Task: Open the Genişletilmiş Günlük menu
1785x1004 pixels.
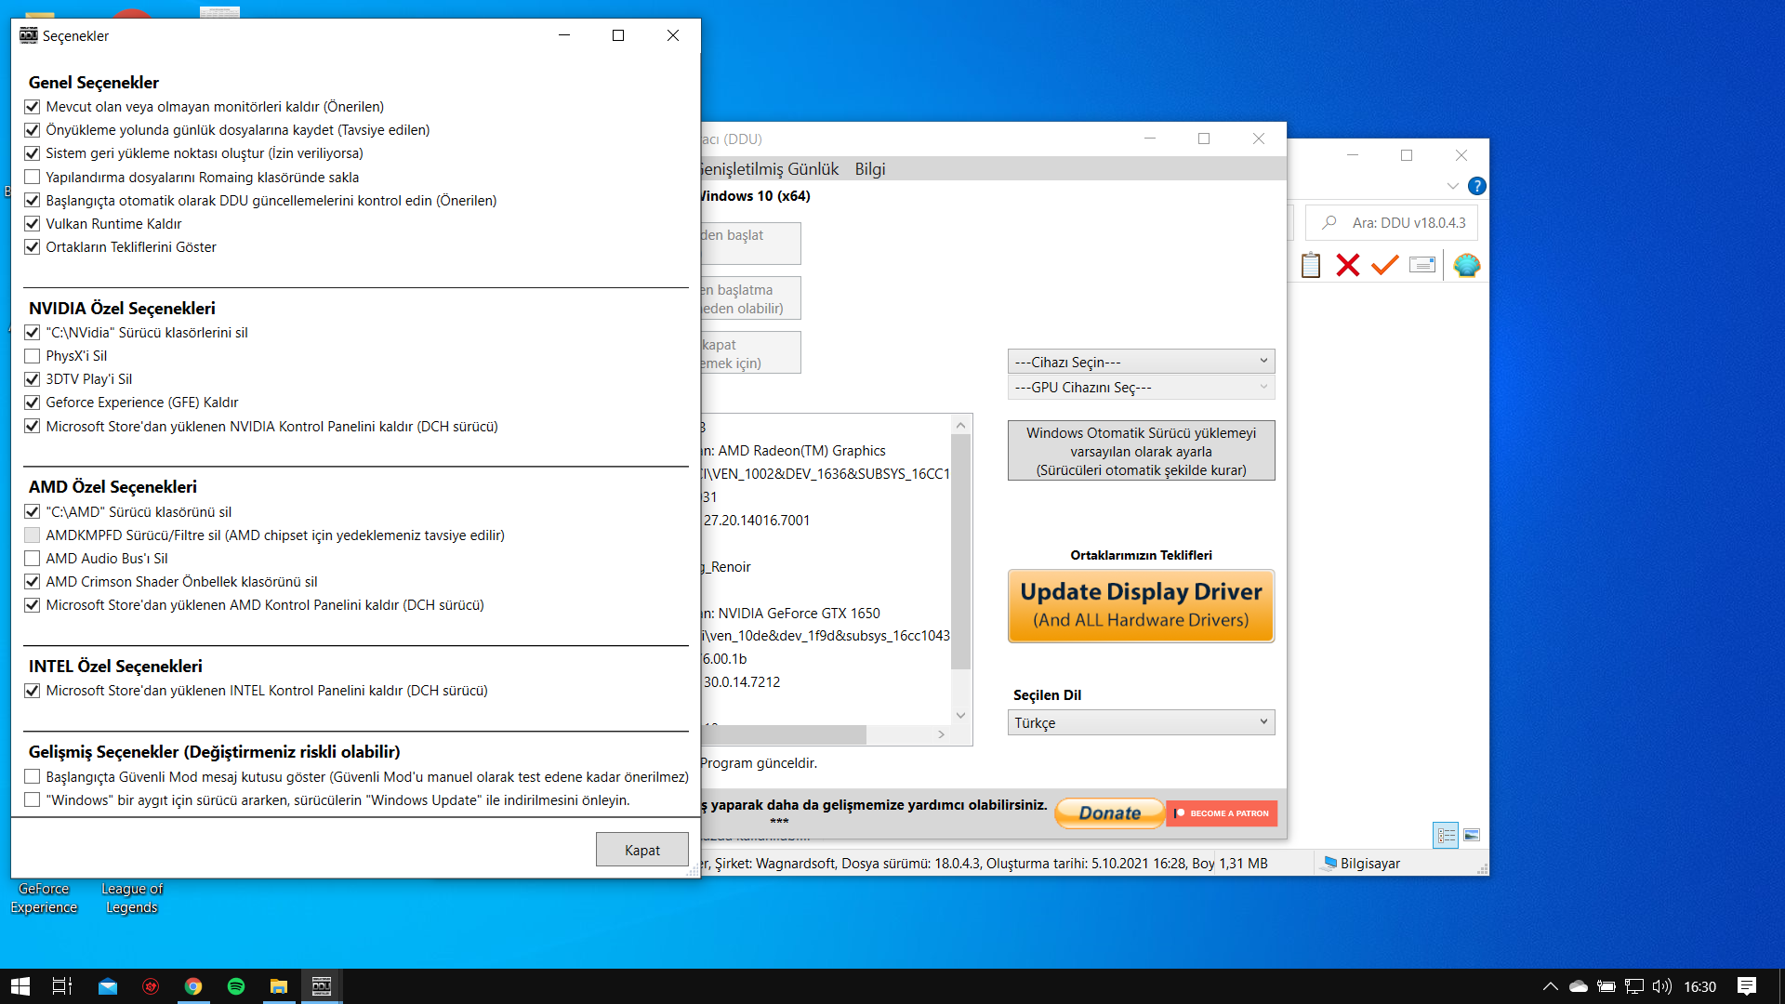Action: (770, 169)
